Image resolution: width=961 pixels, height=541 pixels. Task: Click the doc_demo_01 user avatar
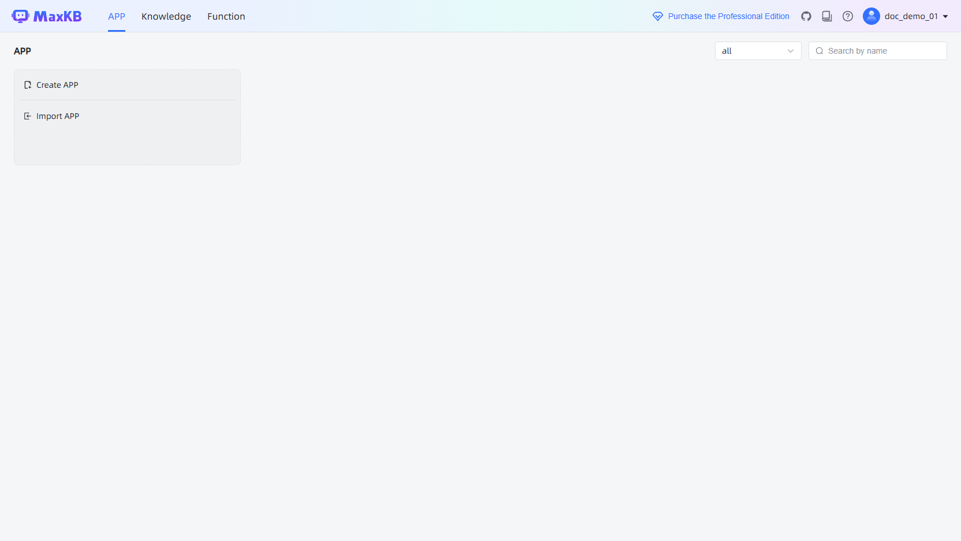pyautogui.click(x=871, y=16)
